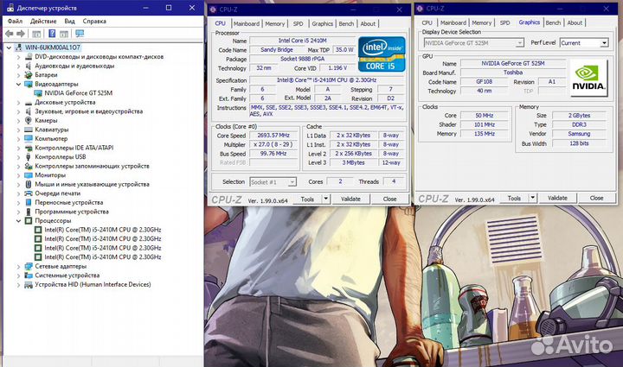Click the Мониторы icon in device tree

[29, 175]
